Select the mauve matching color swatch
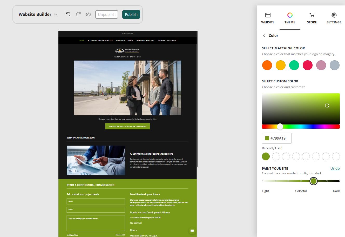The width and height of the screenshot is (345, 237). [321, 65]
